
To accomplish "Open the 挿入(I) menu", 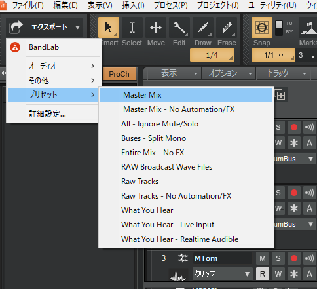I will (x=133, y=5).
